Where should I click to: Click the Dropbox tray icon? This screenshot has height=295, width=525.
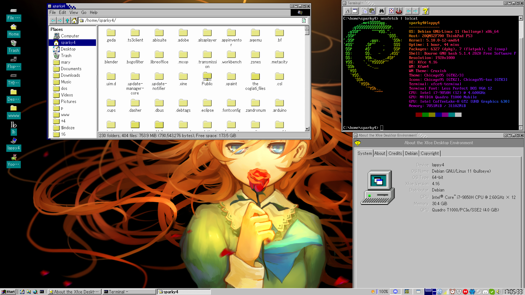point(459,292)
